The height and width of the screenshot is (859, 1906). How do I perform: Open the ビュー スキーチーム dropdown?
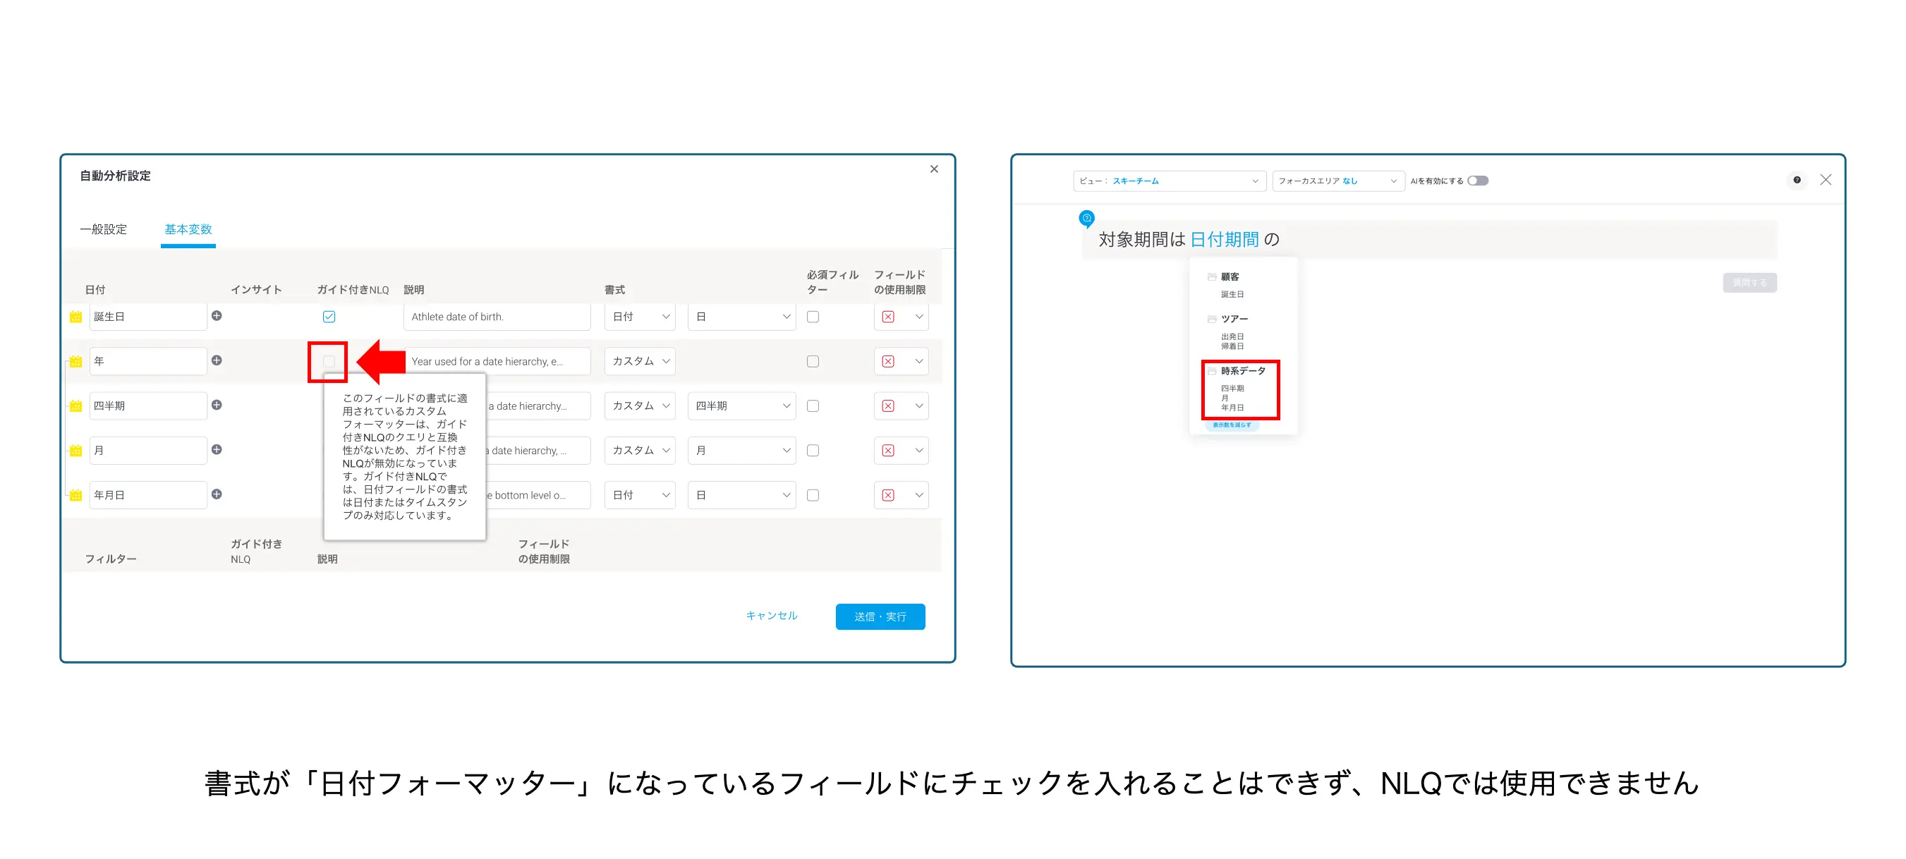point(1169,181)
